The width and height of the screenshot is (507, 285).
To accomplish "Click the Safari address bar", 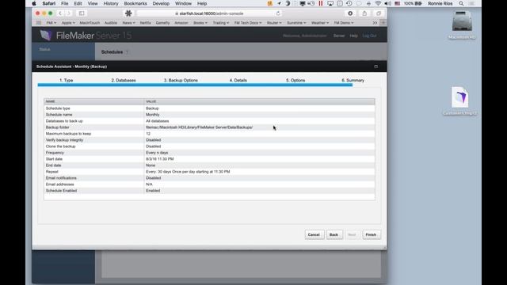I will point(209,13).
